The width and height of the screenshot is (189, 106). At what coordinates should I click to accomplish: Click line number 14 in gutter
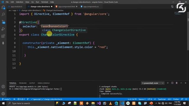14,68
